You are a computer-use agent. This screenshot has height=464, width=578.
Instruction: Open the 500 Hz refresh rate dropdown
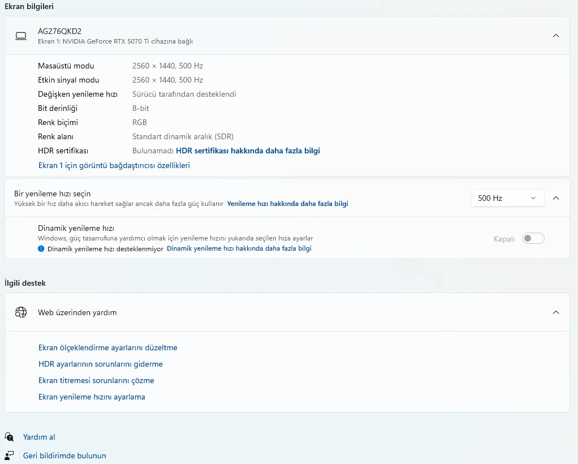[x=507, y=198]
